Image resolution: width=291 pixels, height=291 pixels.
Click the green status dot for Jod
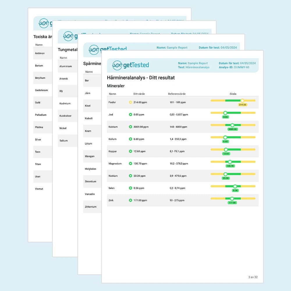click(130, 115)
